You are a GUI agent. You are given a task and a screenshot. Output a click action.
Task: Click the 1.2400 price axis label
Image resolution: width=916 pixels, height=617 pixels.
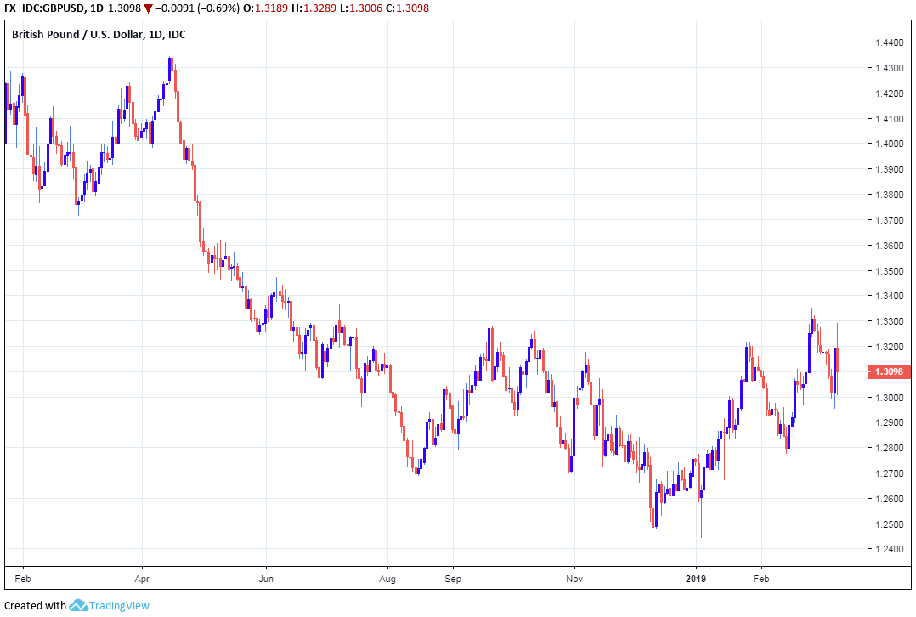point(889,549)
